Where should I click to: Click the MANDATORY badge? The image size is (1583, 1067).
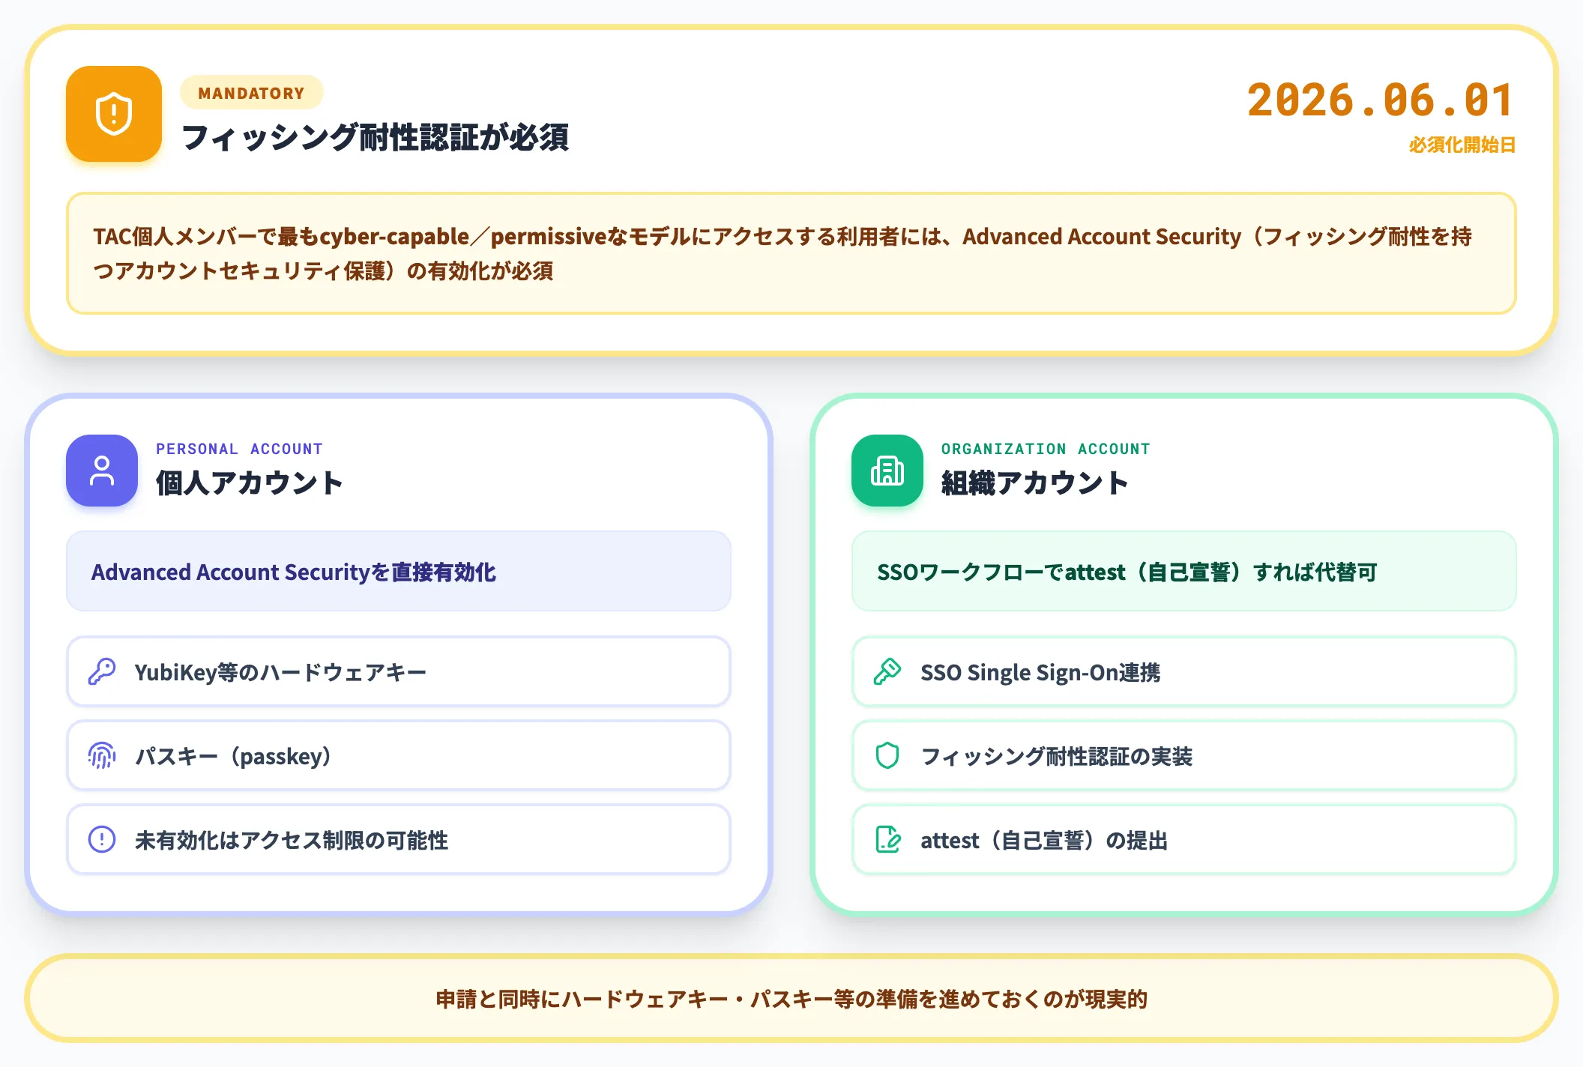pyautogui.click(x=251, y=93)
